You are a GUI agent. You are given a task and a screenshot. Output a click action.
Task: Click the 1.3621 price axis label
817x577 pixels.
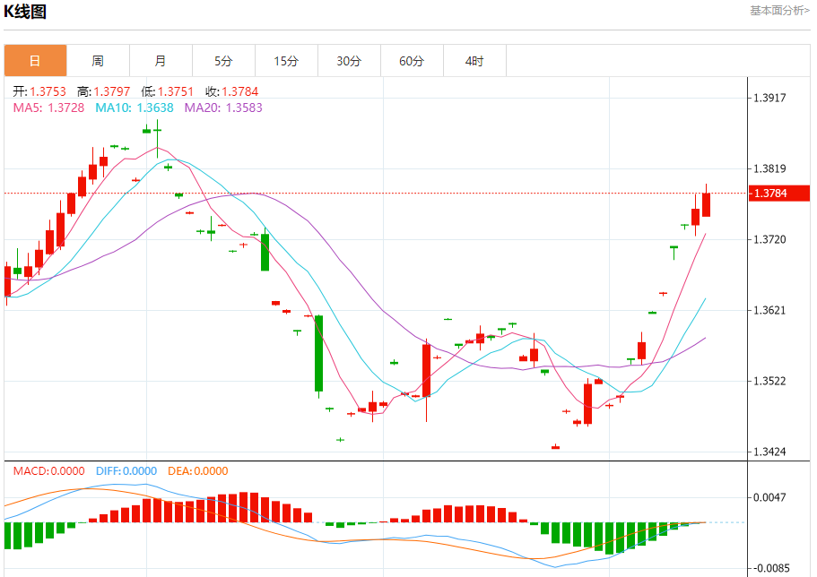point(769,310)
